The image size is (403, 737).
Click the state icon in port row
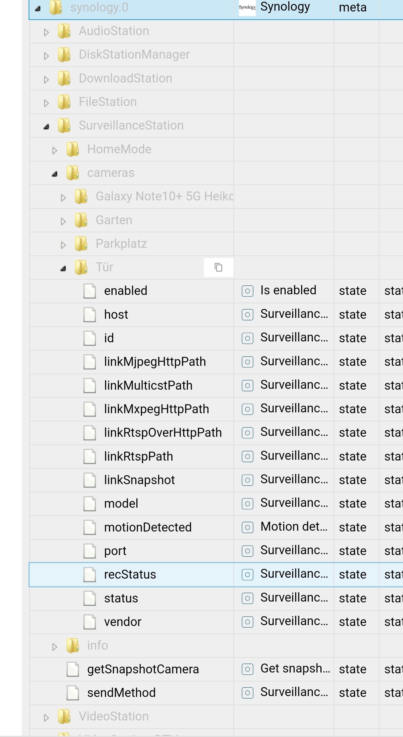click(x=248, y=551)
